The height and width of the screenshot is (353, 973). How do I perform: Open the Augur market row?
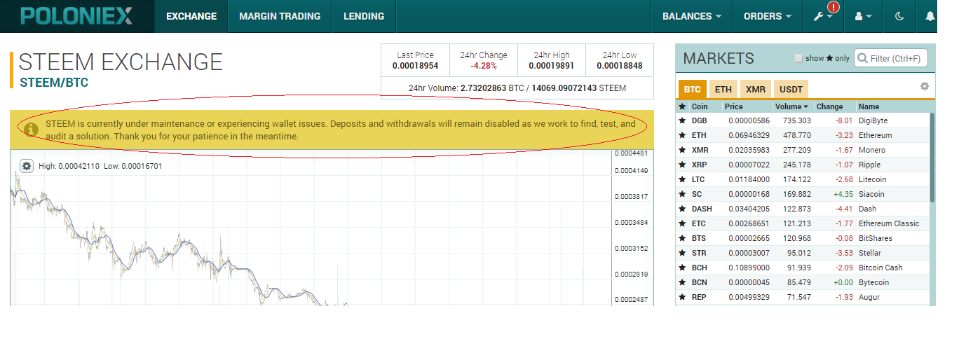[x=803, y=297]
